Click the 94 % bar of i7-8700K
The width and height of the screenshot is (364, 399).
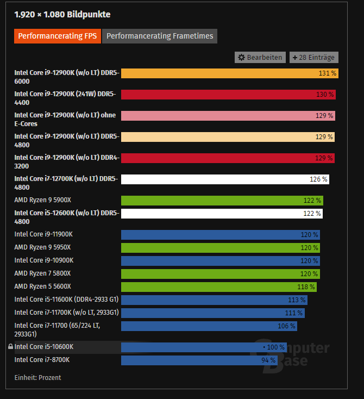coord(199,360)
